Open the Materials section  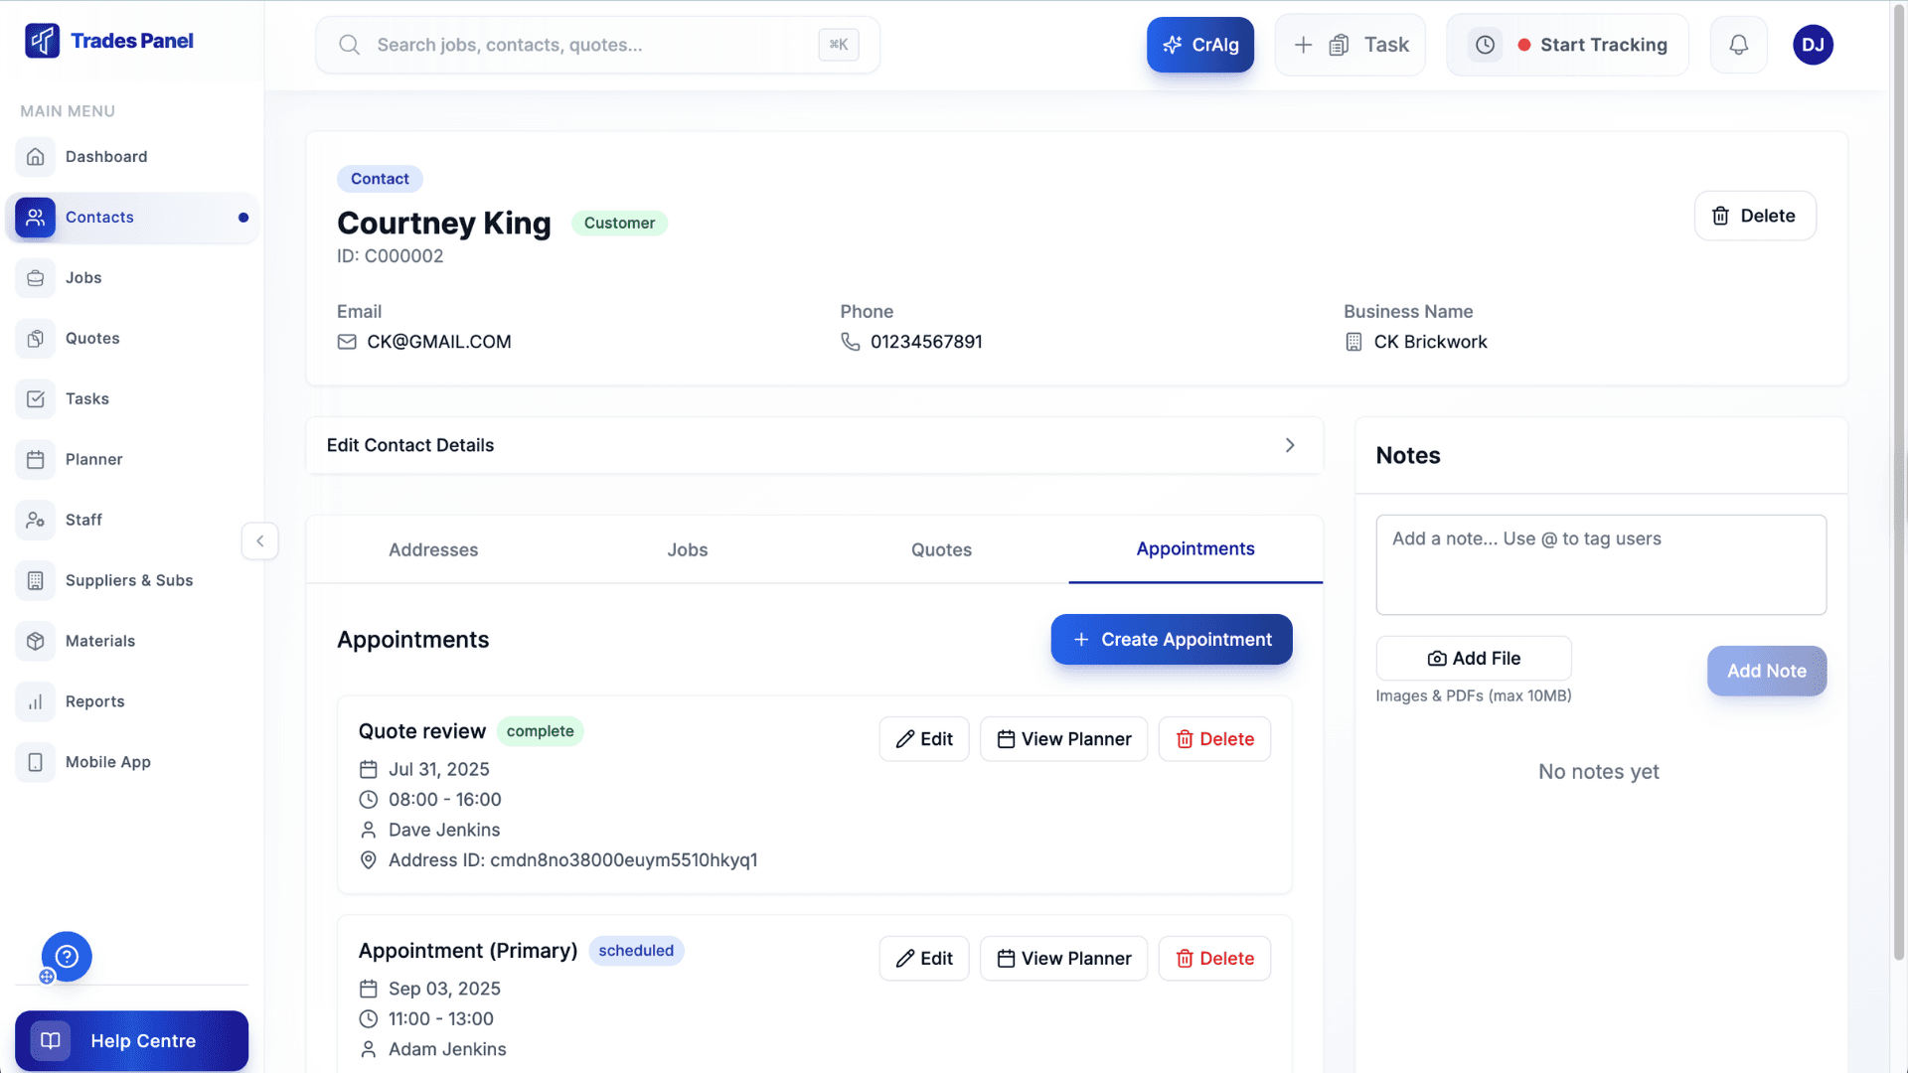tap(99, 641)
